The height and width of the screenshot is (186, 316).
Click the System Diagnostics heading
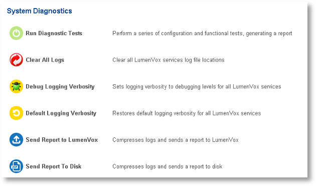[39, 11]
